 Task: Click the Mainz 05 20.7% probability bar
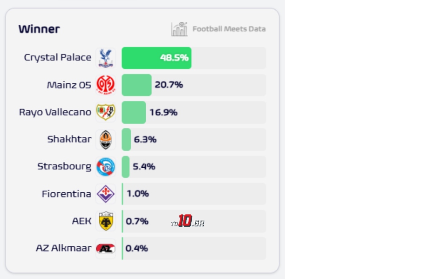coord(136,85)
